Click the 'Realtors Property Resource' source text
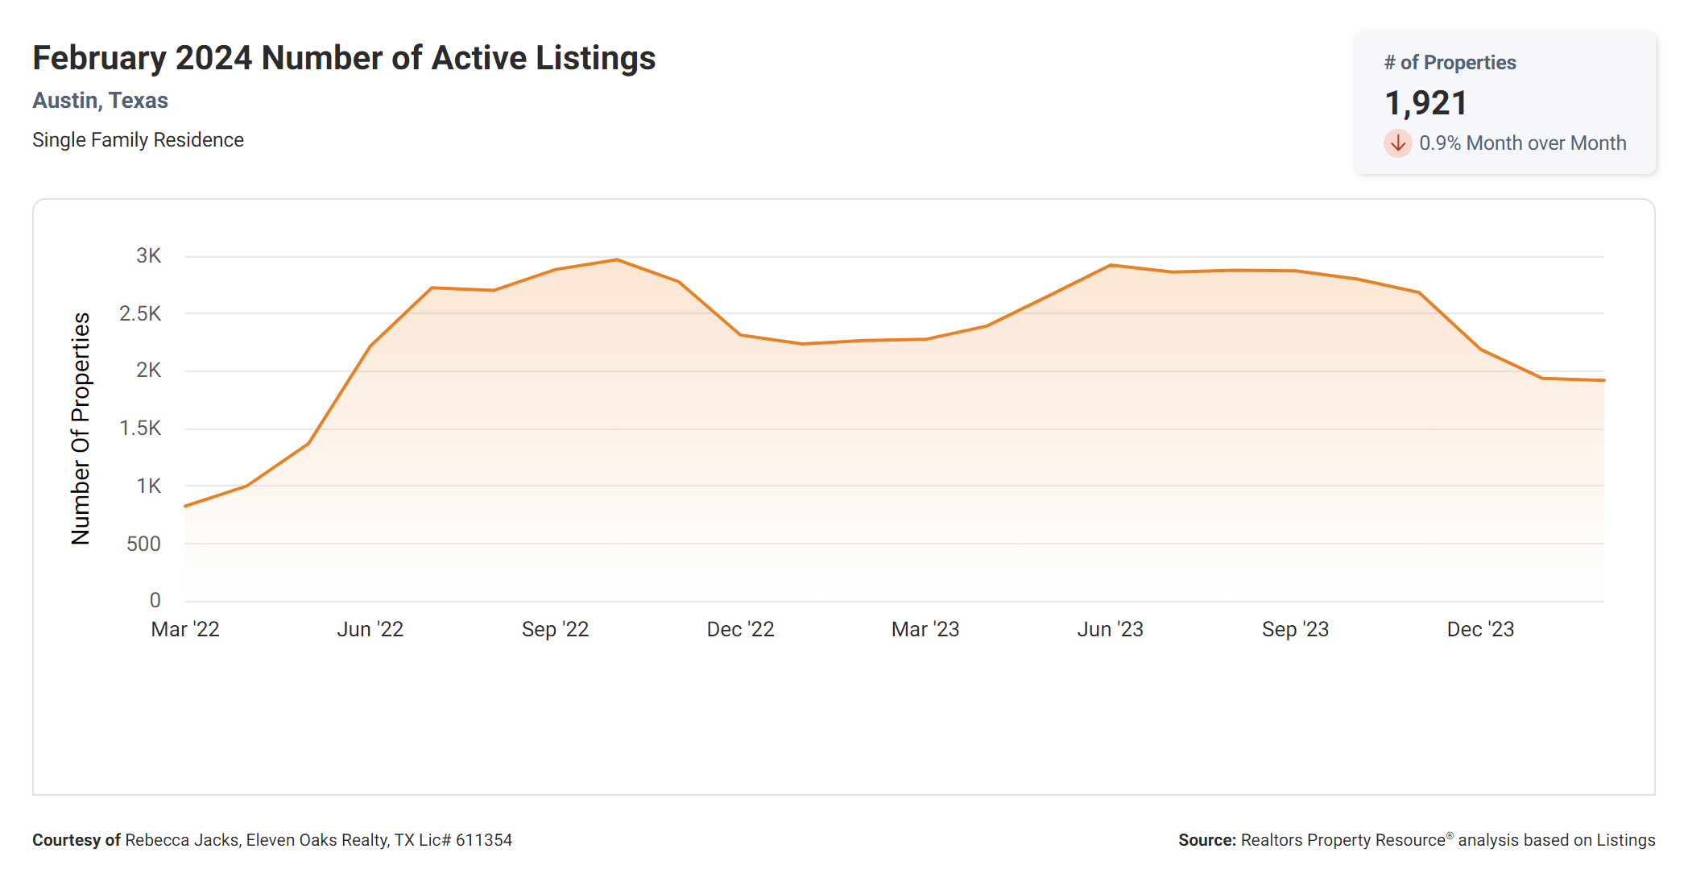The height and width of the screenshot is (886, 1688). 1343,840
